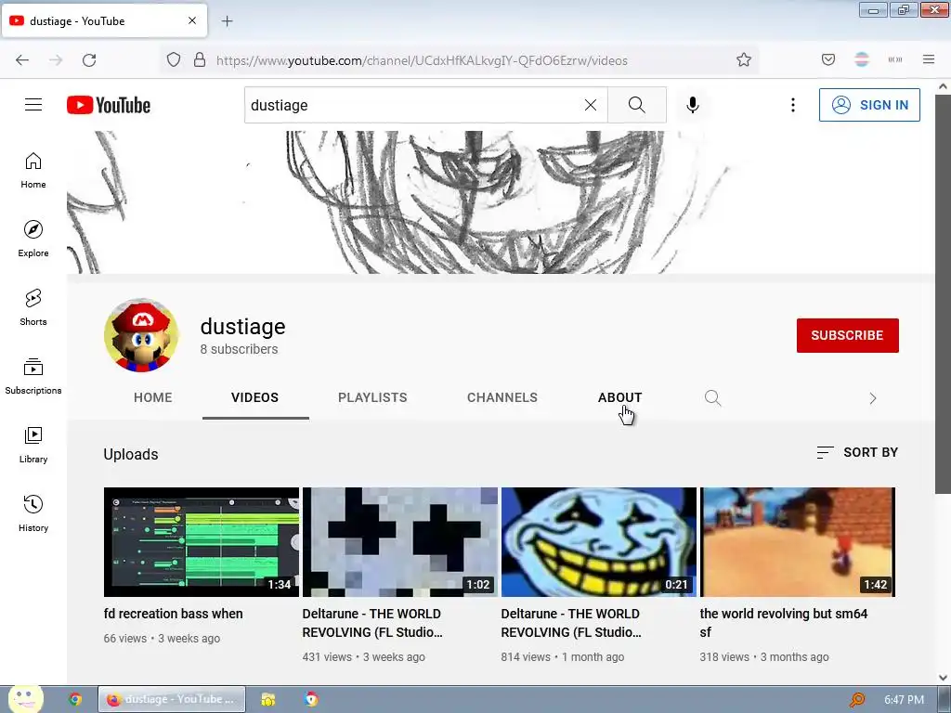The width and height of the screenshot is (951, 713).
Task: Open the tracking protection shield icon
Action: (x=174, y=60)
